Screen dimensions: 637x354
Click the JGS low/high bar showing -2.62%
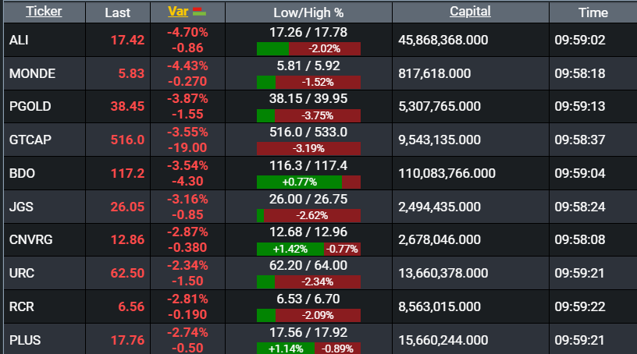pos(309,215)
